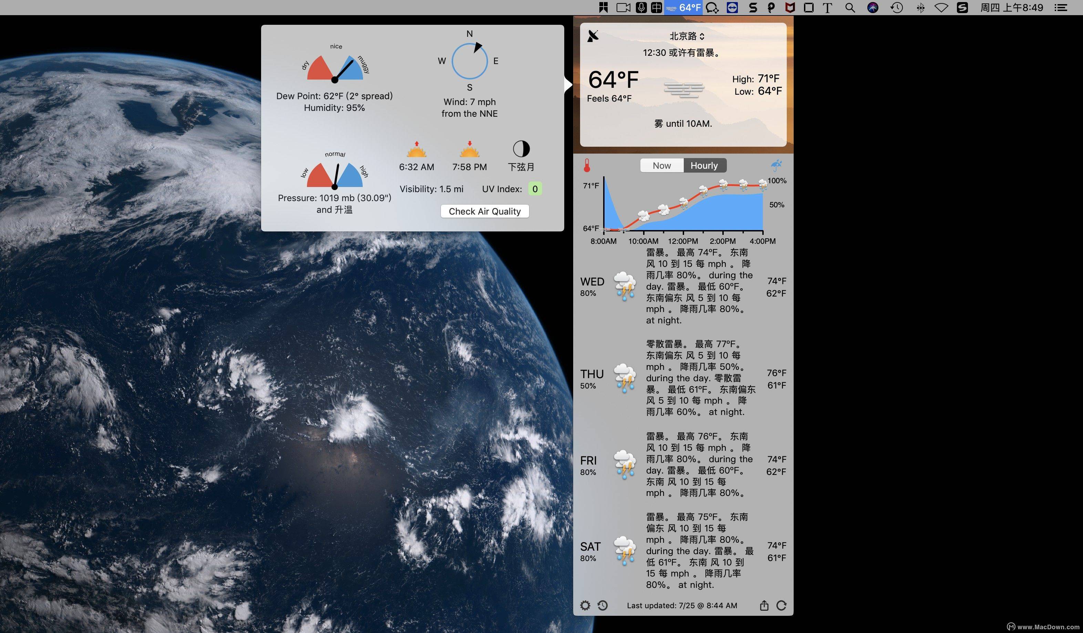Screen dimensions: 1083x633
Task: Click the "Last updated: 7/25 @ 8:44 AM" text
Action: click(x=682, y=605)
